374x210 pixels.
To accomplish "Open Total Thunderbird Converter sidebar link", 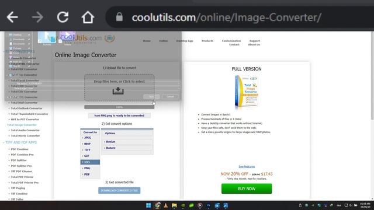I will tap(29, 114).
